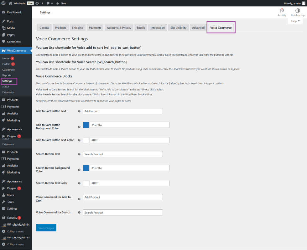Open the Site visibility tab

(x=178, y=28)
